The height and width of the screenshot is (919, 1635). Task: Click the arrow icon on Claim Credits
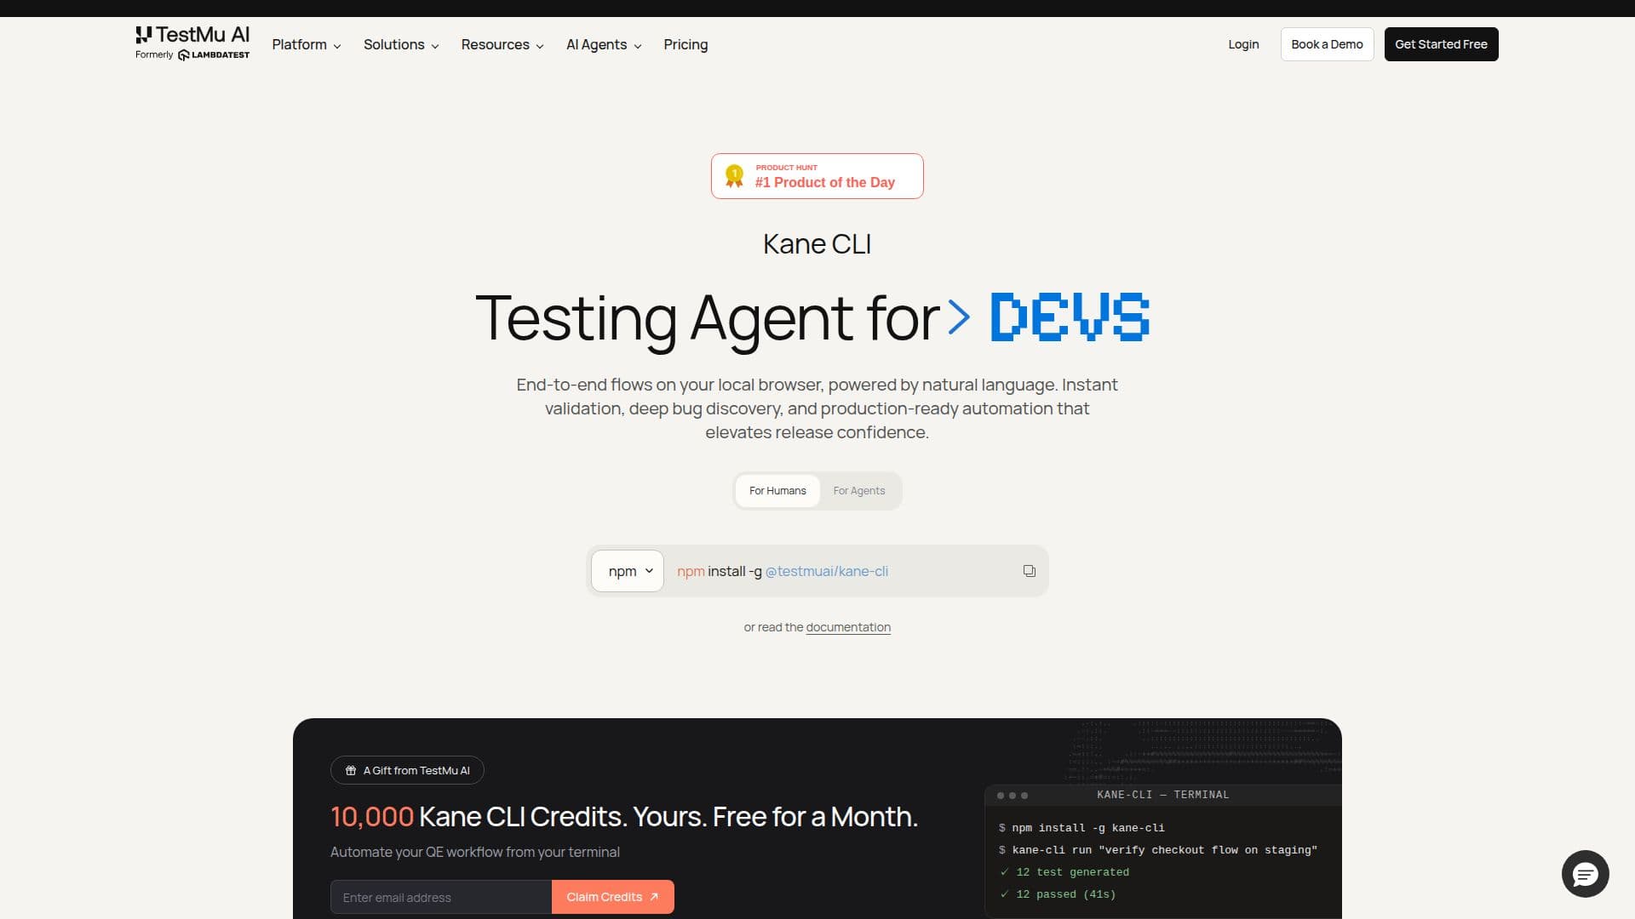click(x=654, y=897)
